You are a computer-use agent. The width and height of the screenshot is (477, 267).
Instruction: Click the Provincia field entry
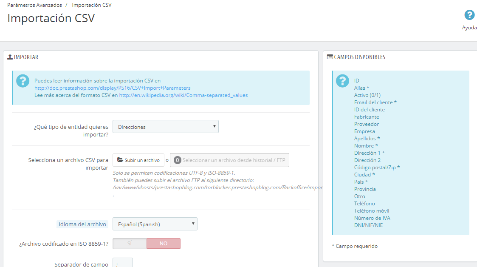[x=365, y=189]
